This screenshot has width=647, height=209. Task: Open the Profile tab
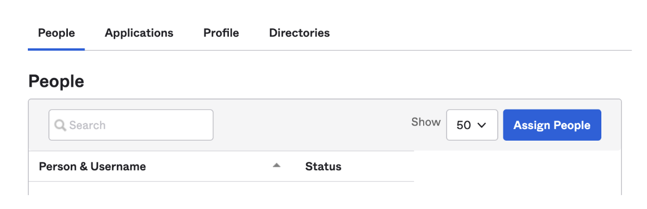tap(221, 33)
